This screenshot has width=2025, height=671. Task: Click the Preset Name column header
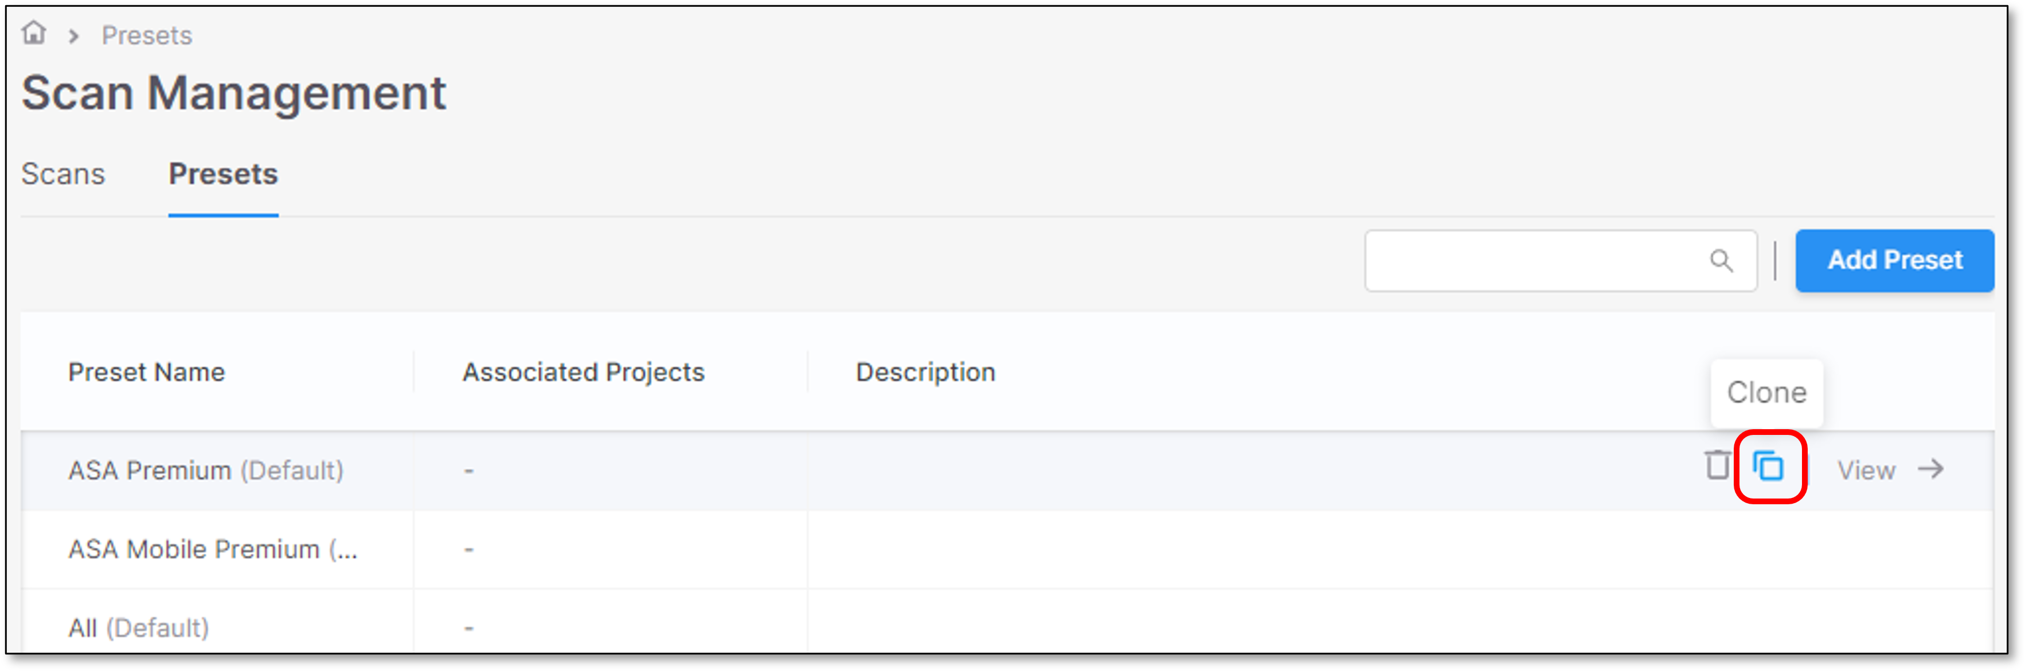coord(146,372)
